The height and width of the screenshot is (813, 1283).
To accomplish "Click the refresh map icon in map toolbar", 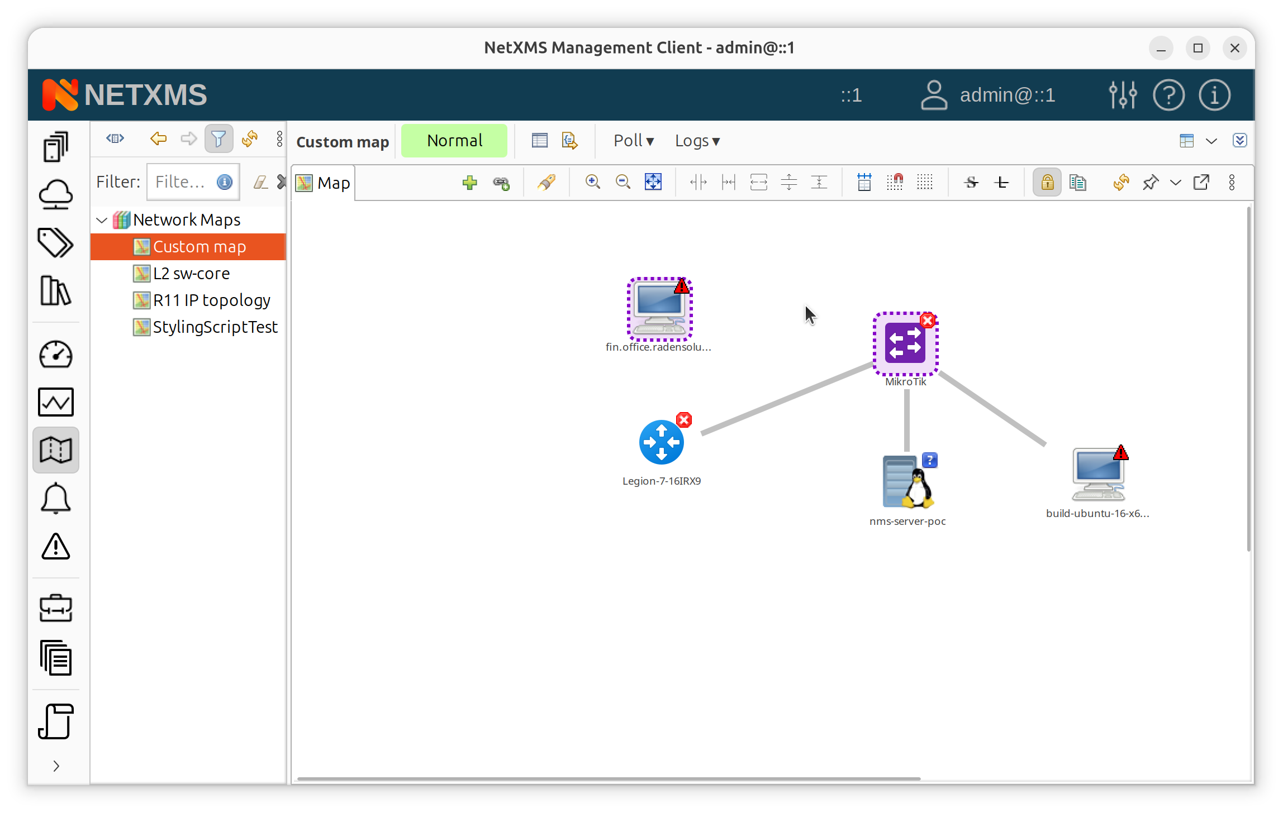I will point(1120,183).
